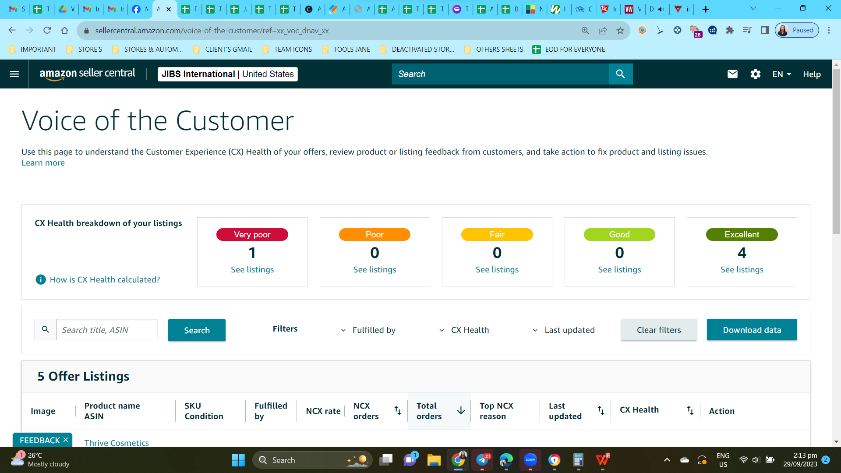Screen dimensions: 841x473
Task: Open the Thrive Cosmetics product link
Action: coord(117,442)
